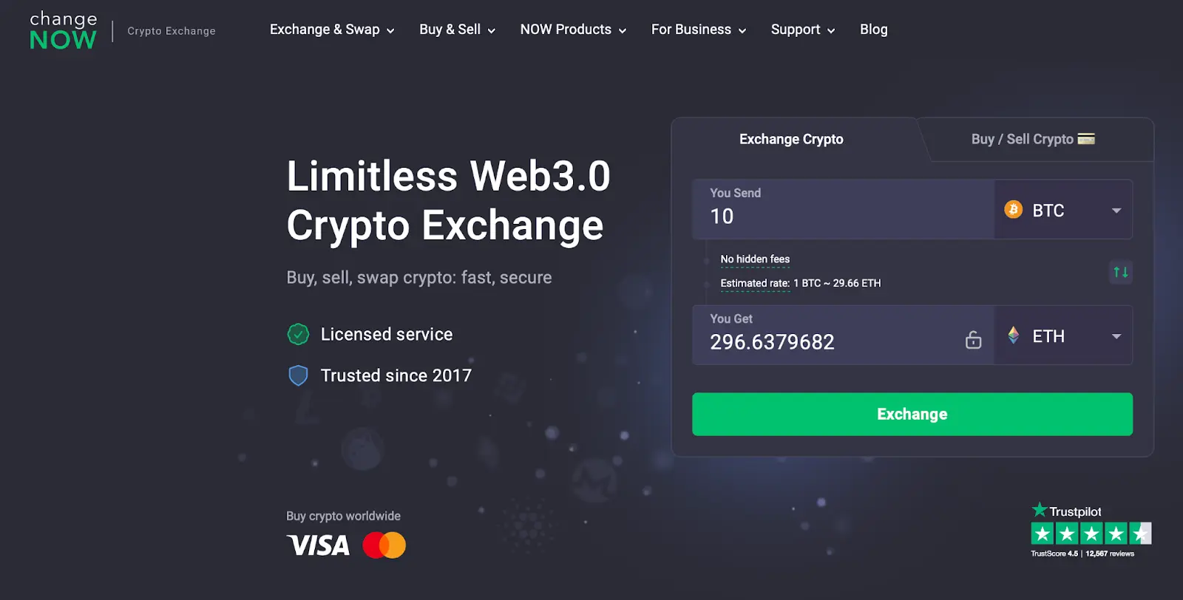Screen dimensions: 1183x600
Task: Expand the BTC currency dropdown
Action: 1063,210
